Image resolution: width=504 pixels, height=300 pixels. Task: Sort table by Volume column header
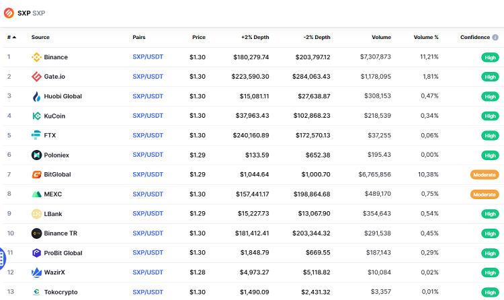[x=382, y=38]
